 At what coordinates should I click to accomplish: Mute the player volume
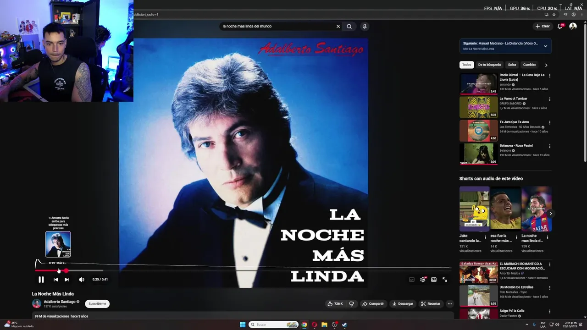pyautogui.click(x=81, y=280)
